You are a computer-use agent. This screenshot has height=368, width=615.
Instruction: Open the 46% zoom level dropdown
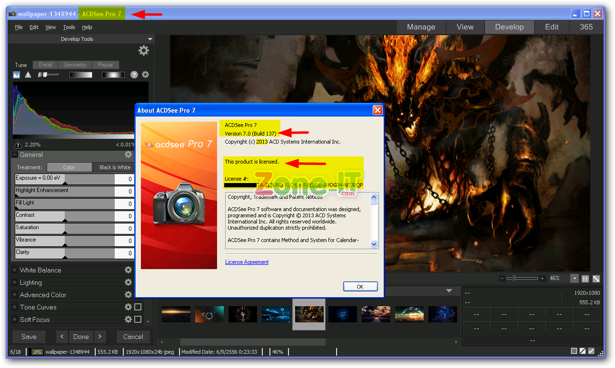[x=575, y=279]
